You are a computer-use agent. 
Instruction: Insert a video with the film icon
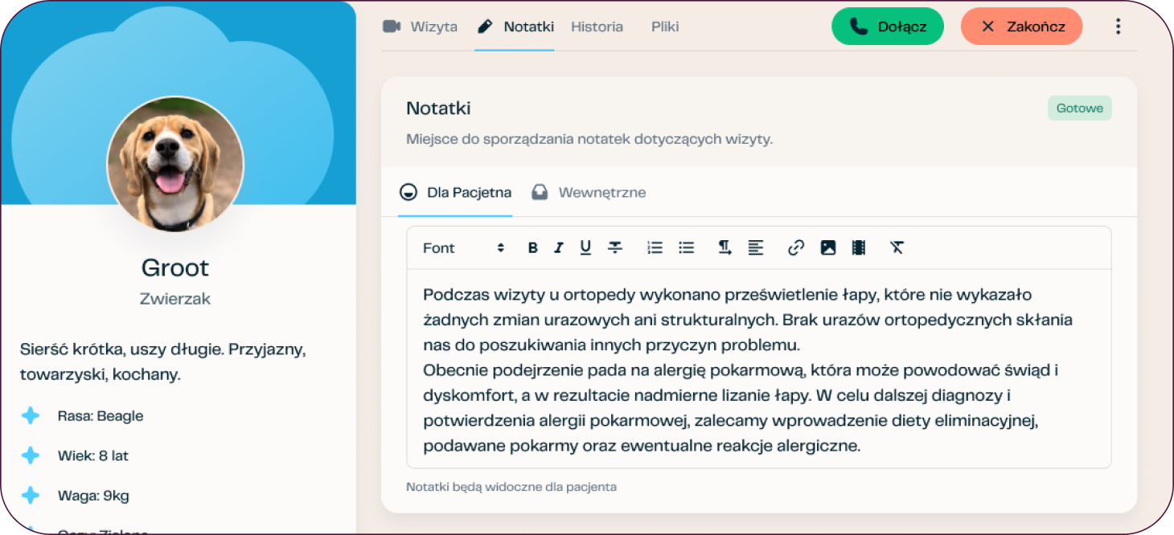click(859, 248)
